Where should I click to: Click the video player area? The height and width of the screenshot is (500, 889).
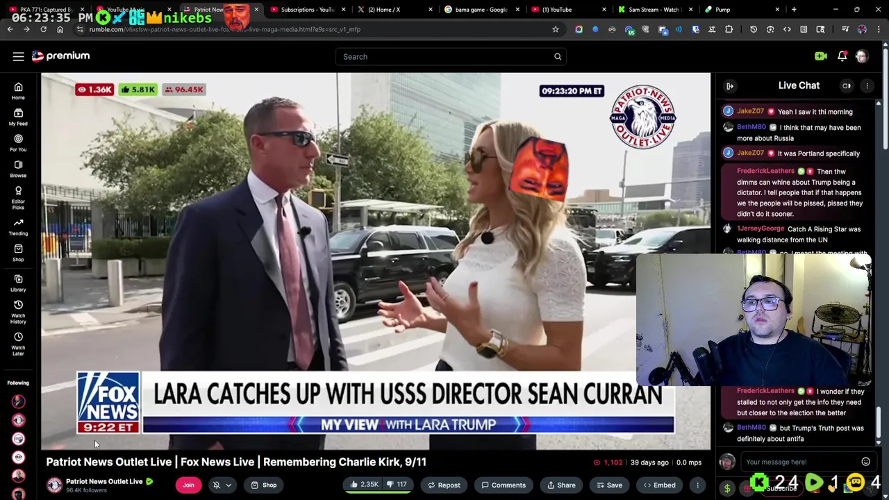click(376, 261)
